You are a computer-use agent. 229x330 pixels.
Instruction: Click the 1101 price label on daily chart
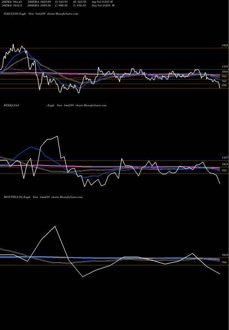225,66
